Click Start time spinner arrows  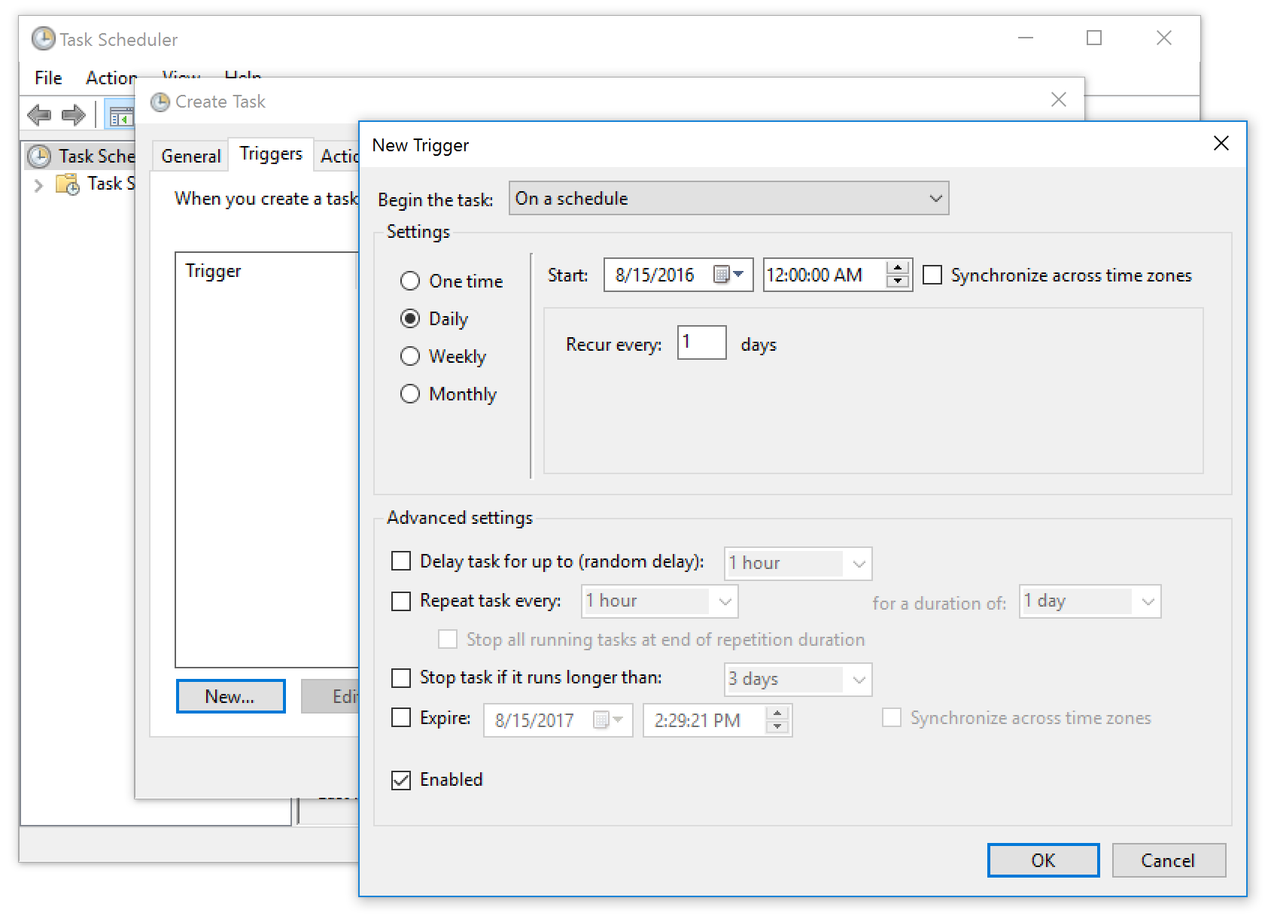click(897, 275)
